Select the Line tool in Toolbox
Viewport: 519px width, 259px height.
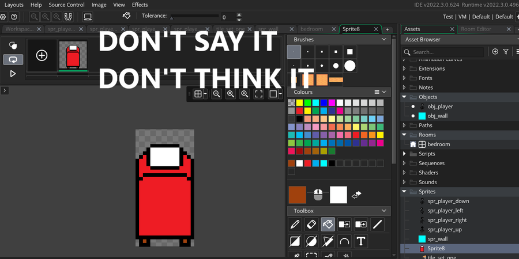tap(377, 224)
